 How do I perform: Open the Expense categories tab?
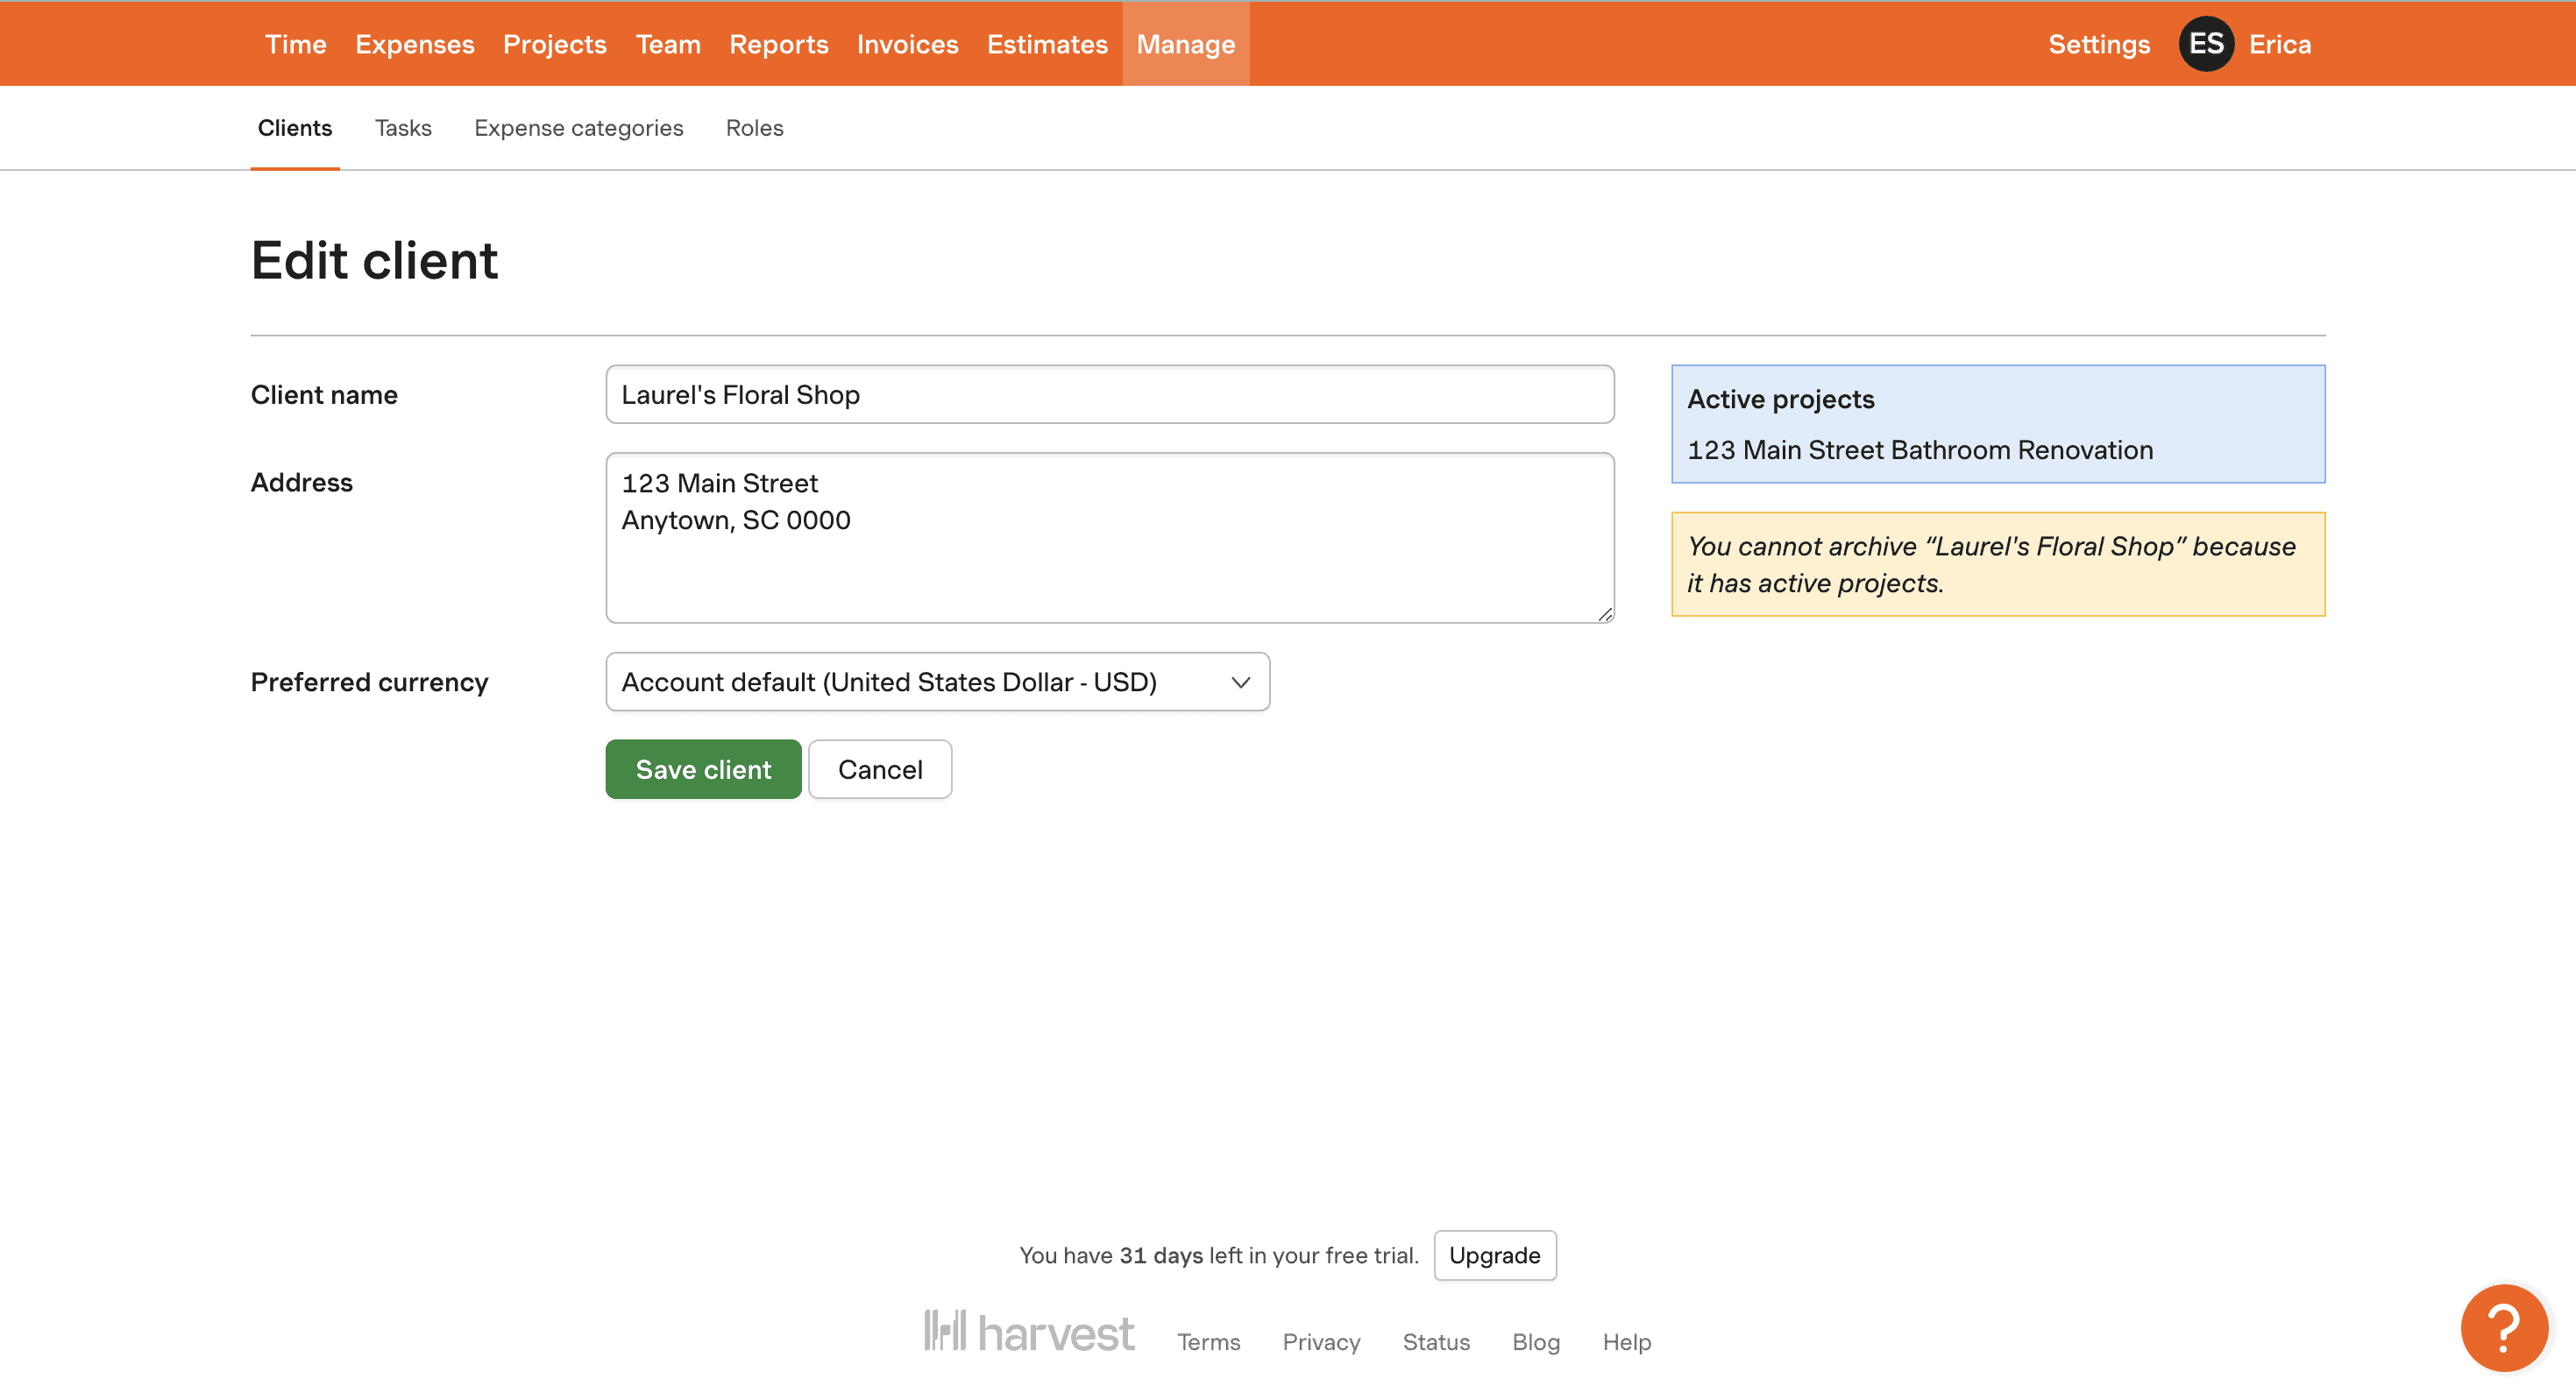point(578,128)
